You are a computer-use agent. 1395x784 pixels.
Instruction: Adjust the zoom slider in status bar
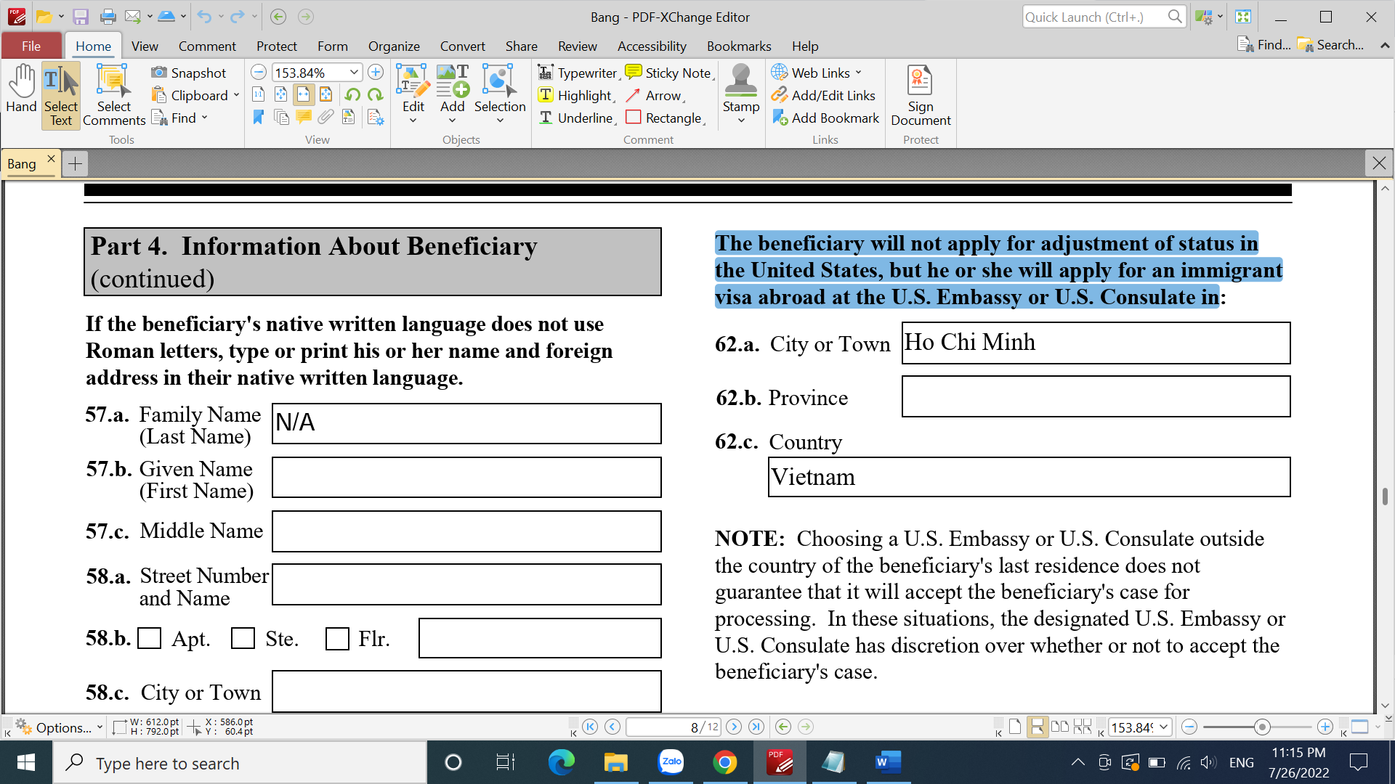1262,727
